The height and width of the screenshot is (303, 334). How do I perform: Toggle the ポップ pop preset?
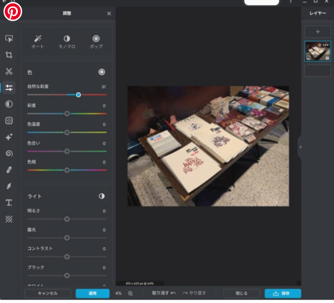pyautogui.click(x=96, y=42)
